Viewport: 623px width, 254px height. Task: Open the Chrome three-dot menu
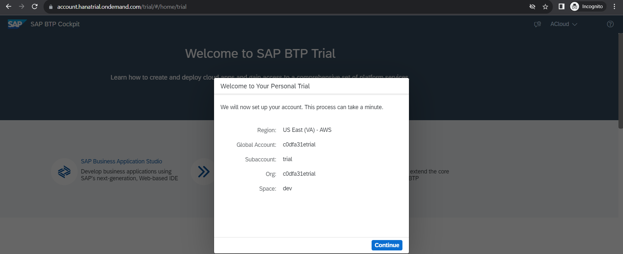614,7
